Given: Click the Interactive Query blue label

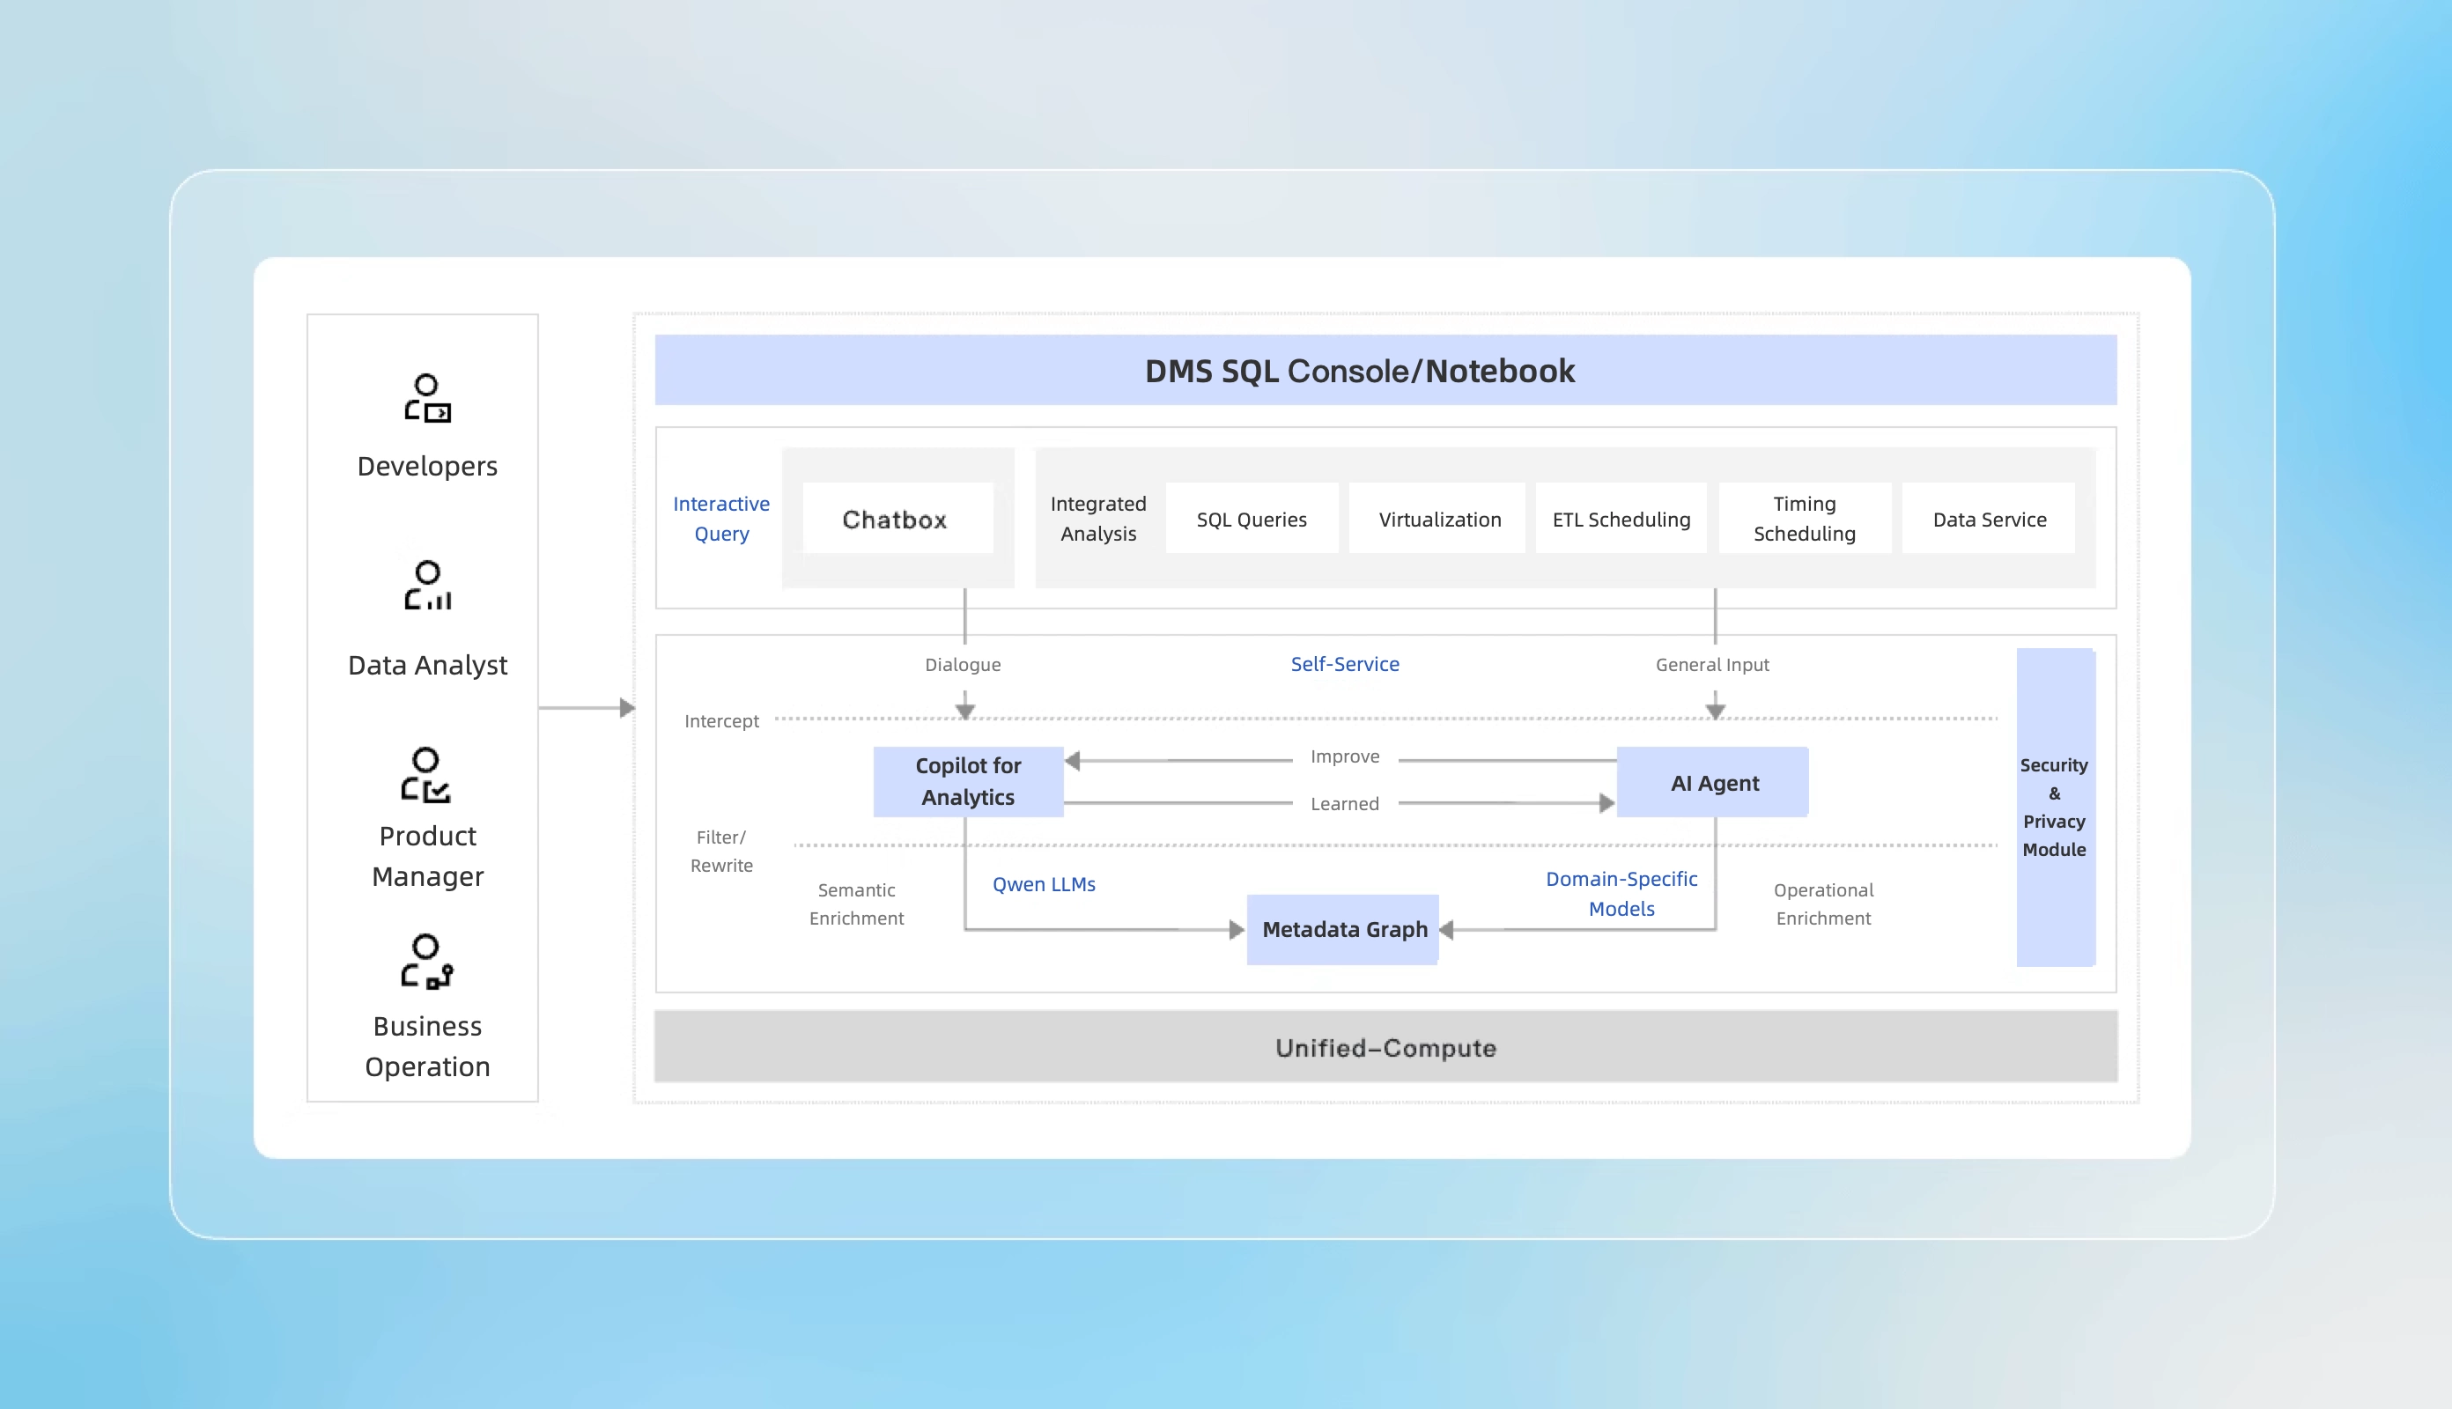Looking at the screenshot, I should pos(721,519).
